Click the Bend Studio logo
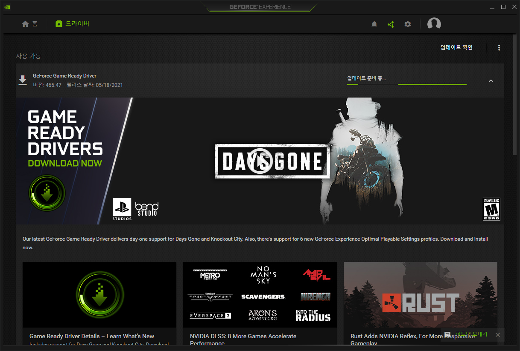The width and height of the screenshot is (520, 351). pos(146,208)
